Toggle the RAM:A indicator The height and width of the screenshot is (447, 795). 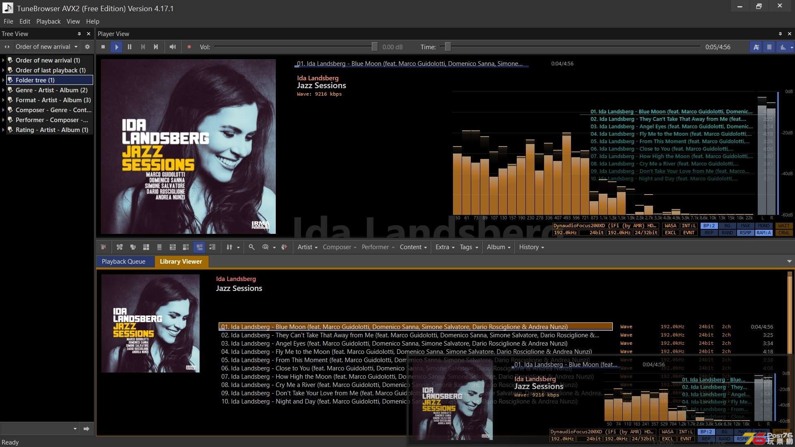pyautogui.click(x=764, y=233)
